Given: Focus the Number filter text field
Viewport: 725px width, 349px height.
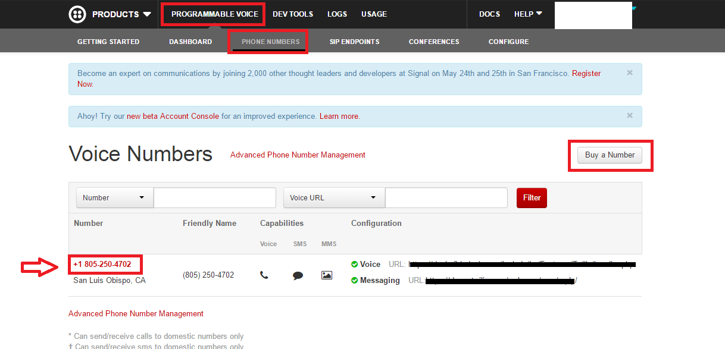Looking at the screenshot, I should tap(215, 198).
